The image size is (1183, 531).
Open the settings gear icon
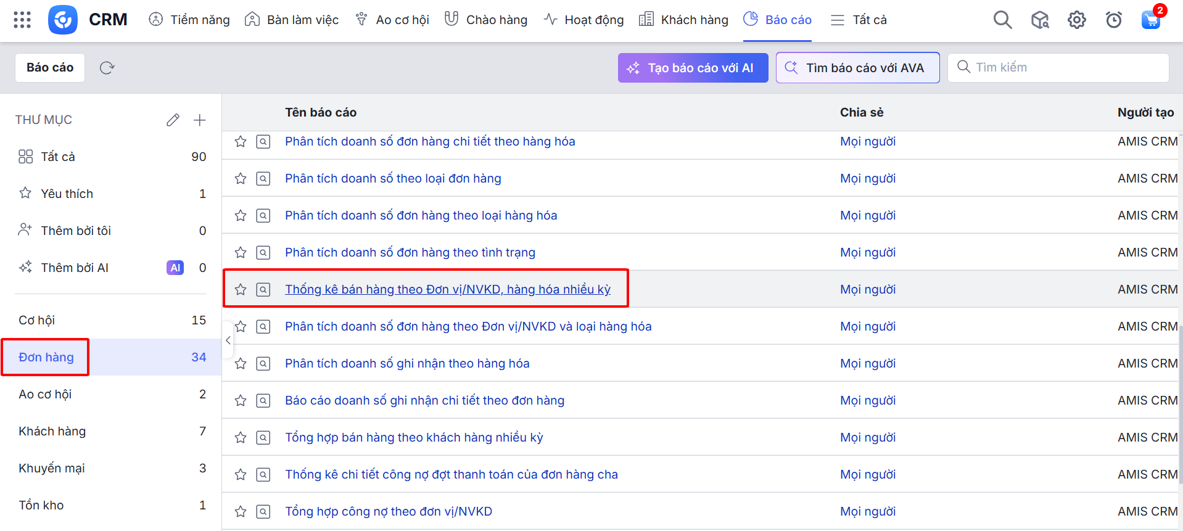tap(1076, 20)
